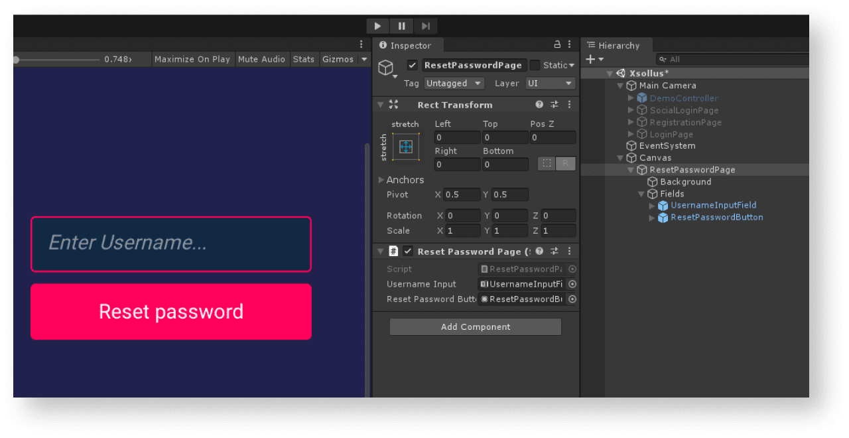Pick object for the Username Input field
The height and width of the screenshot is (438, 849).
[x=572, y=284]
